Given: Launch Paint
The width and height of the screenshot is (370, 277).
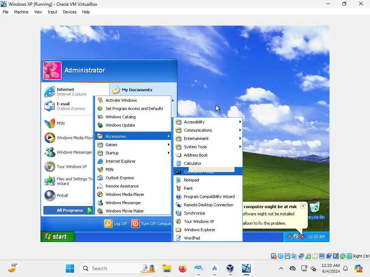Looking at the screenshot, I should point(208,188).
